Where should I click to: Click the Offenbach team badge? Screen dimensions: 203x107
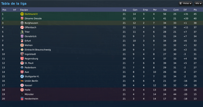[x=22, y=27]
